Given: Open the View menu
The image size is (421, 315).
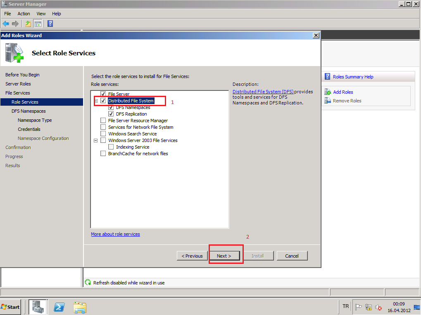Looking at the screenshot, I should [41, 14].
